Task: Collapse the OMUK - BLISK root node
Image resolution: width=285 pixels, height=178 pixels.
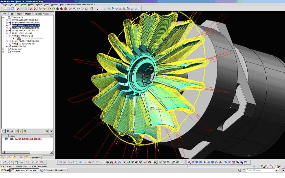Action: tap(3, 17)
